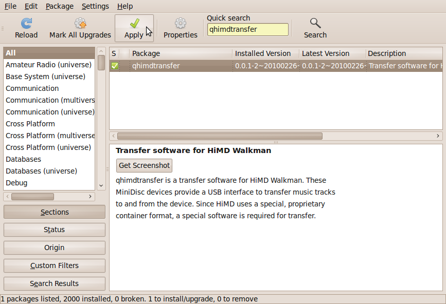Click the category list's right scroll arrow

91,196
